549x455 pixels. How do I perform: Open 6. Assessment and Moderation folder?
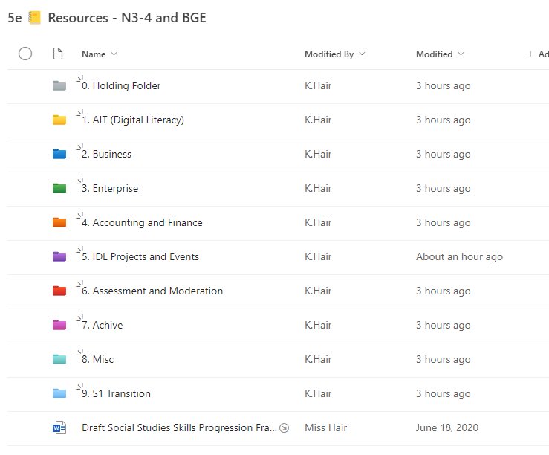[152, 291]
